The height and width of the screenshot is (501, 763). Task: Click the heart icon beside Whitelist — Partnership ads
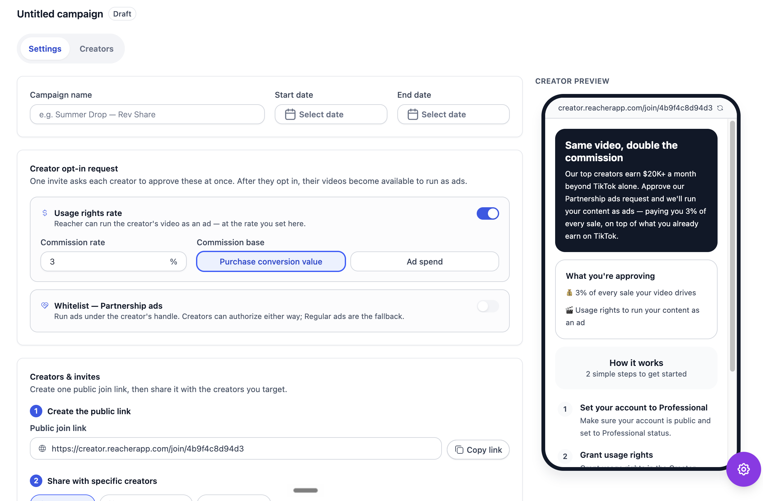(45, 305)
